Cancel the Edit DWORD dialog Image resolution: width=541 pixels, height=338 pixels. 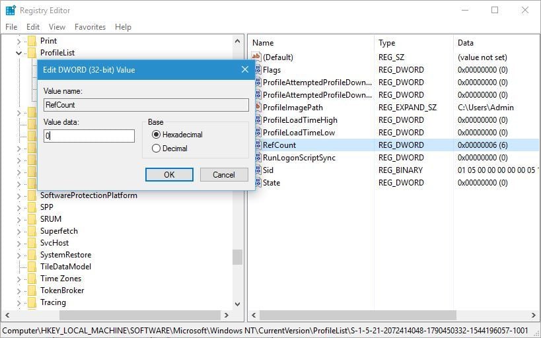pos(224,174)
